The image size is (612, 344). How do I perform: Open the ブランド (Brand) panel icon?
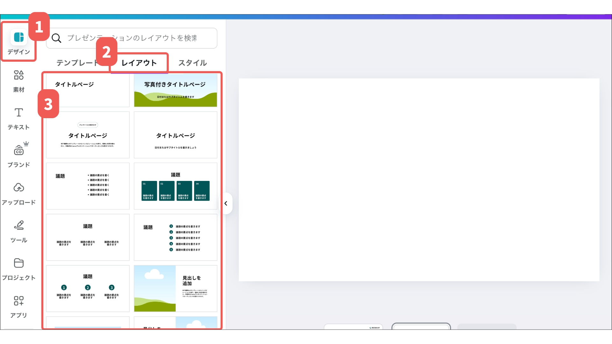coord(19,150)
